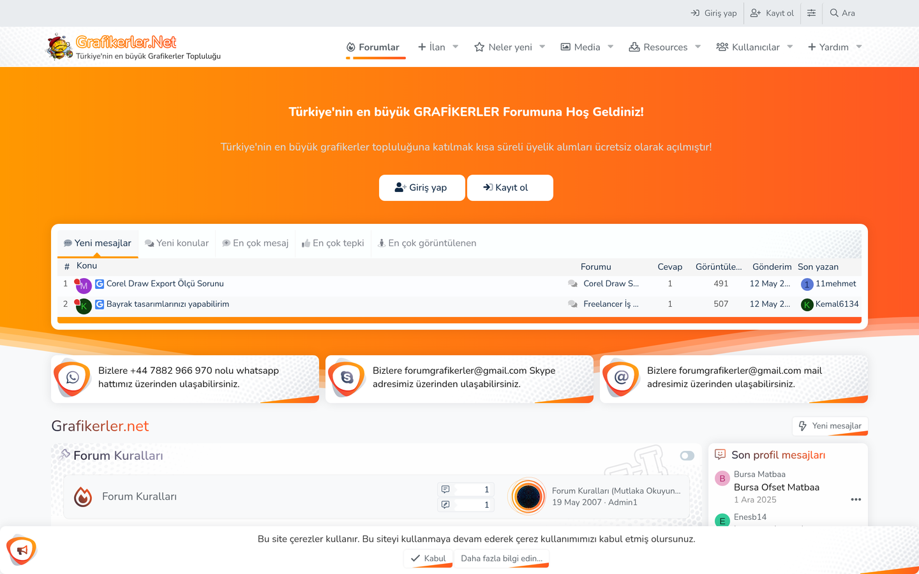
Task: Click Kayıt ol in the top bar
Action: (772, 13)
